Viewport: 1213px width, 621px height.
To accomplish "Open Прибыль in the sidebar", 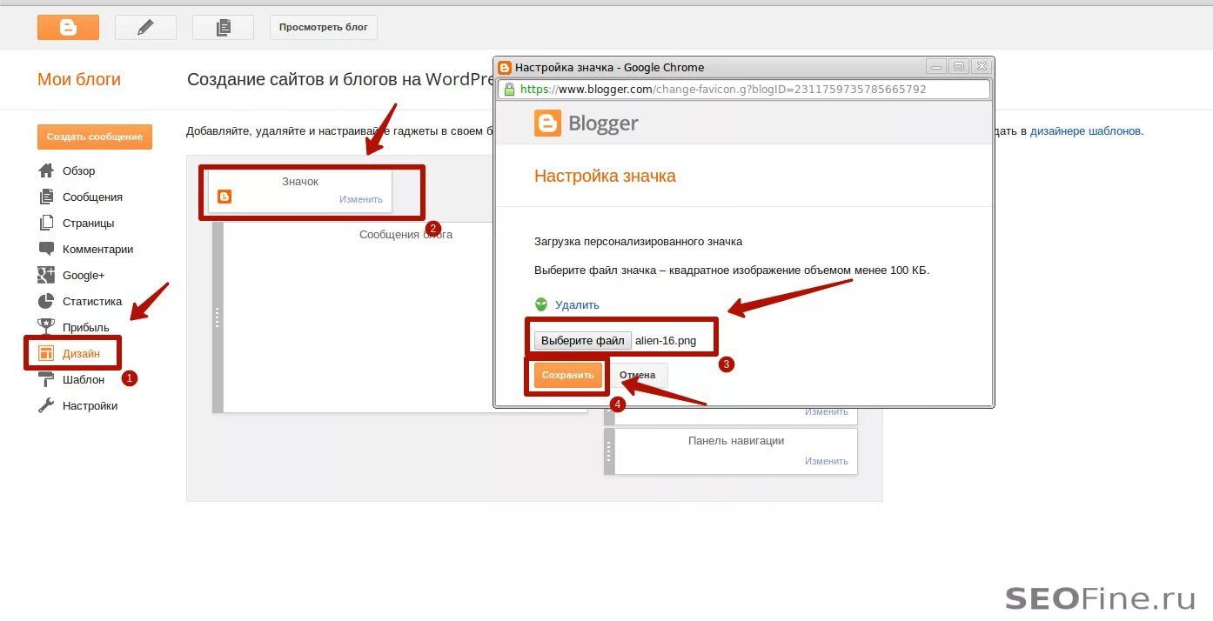I will pos(85,327).
